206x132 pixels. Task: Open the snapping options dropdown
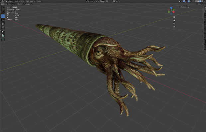(104, 1)
